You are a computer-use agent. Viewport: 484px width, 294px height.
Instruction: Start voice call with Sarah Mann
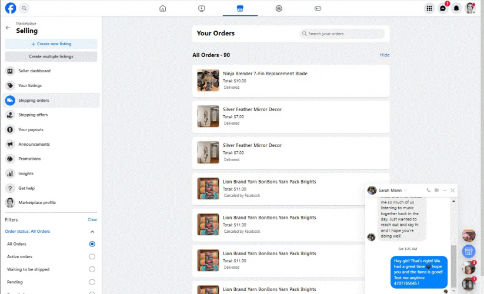[x=429, y=191]
